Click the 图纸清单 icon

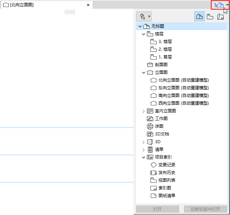[x=154, y=196]
